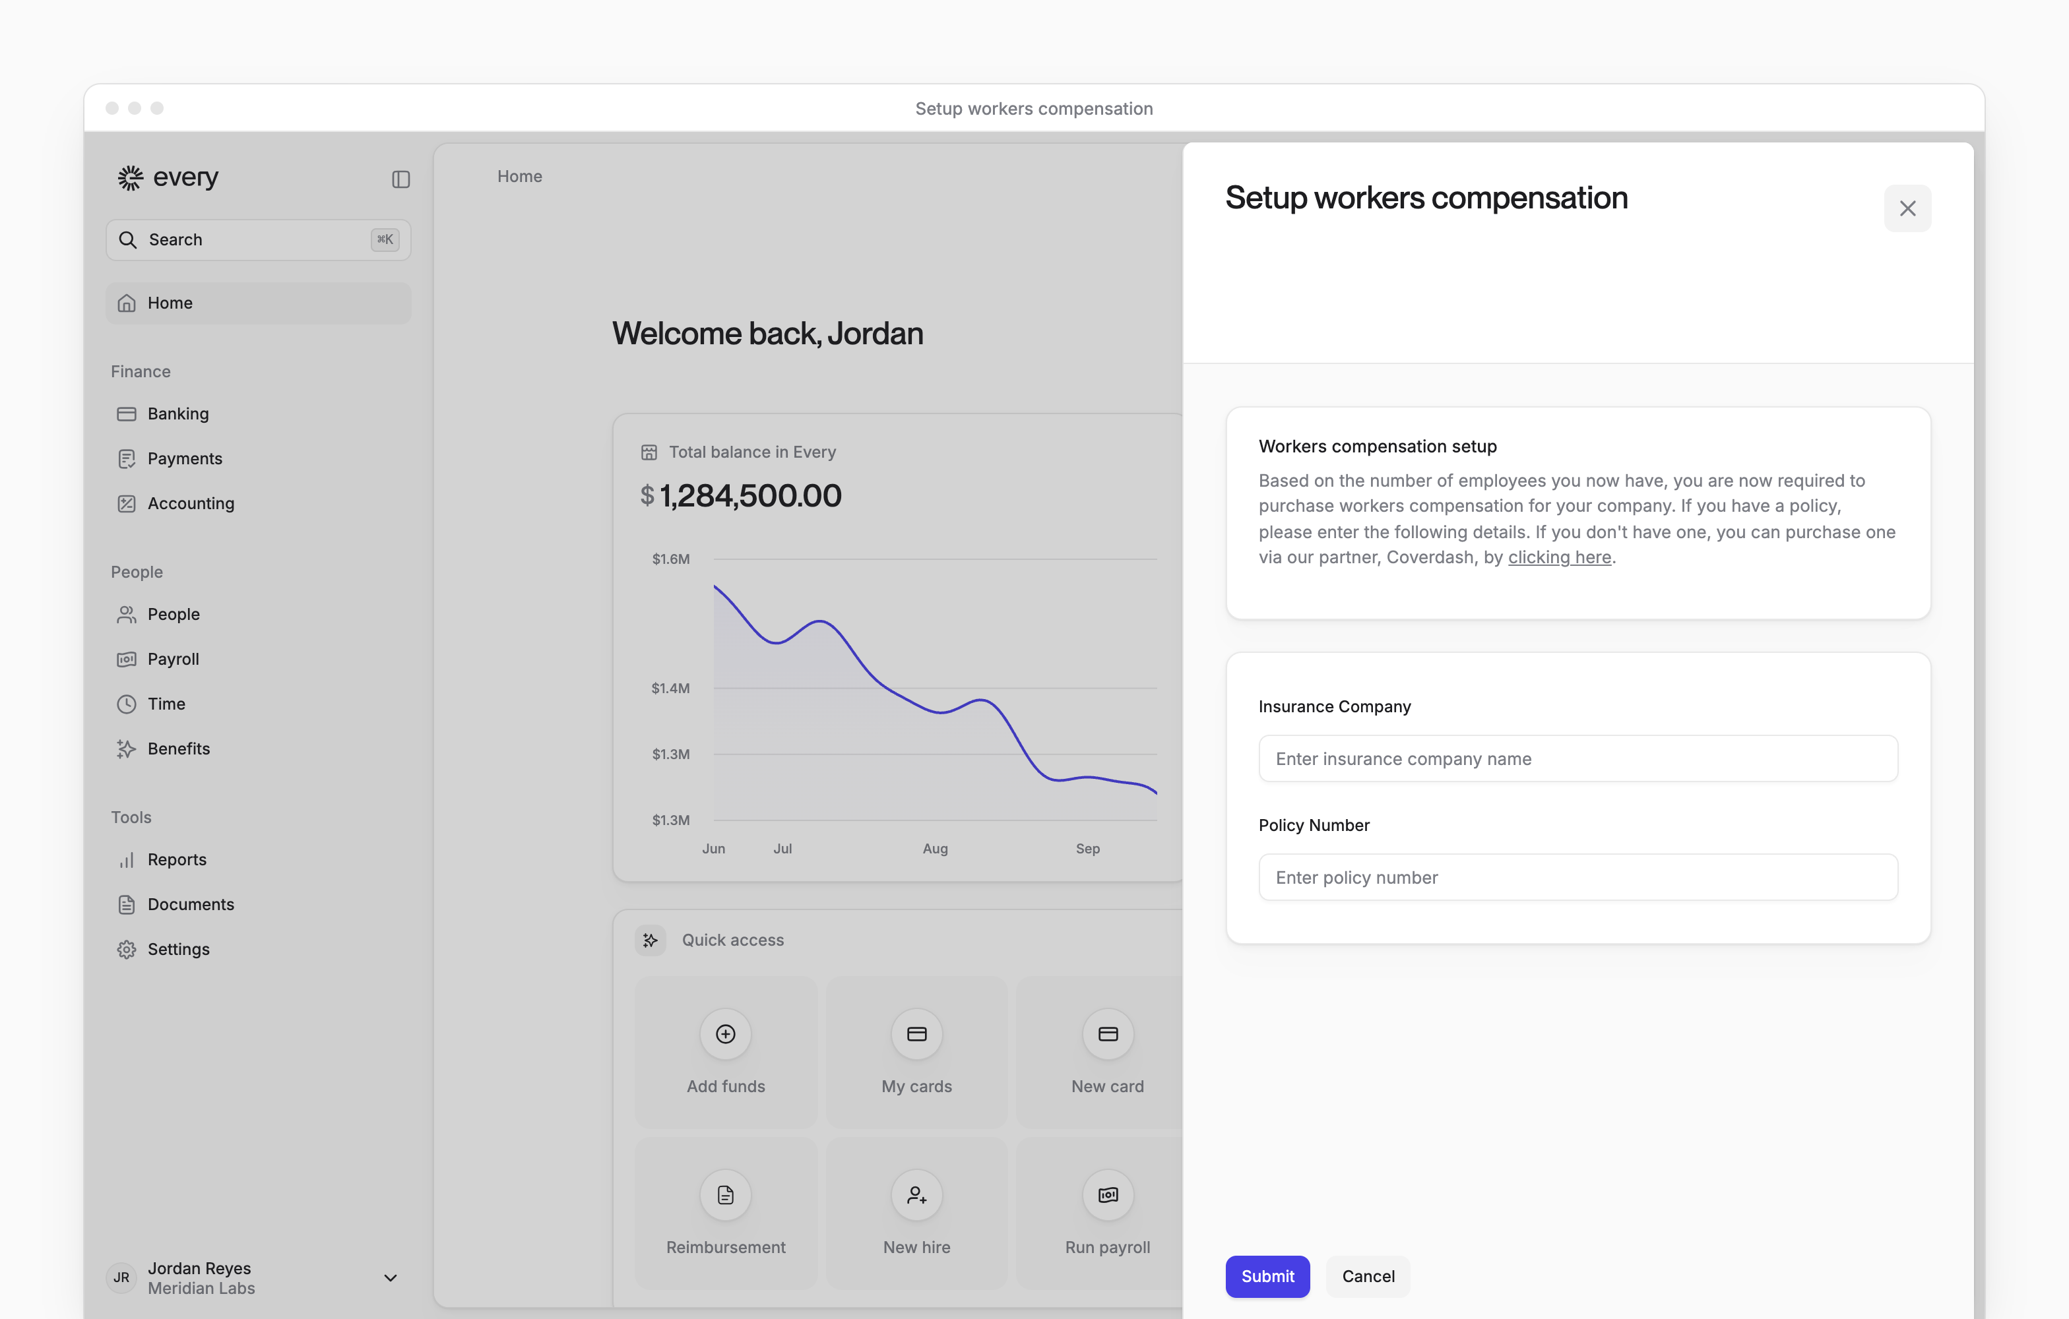Click the $1.6M chart axis label

pos(670,559)
